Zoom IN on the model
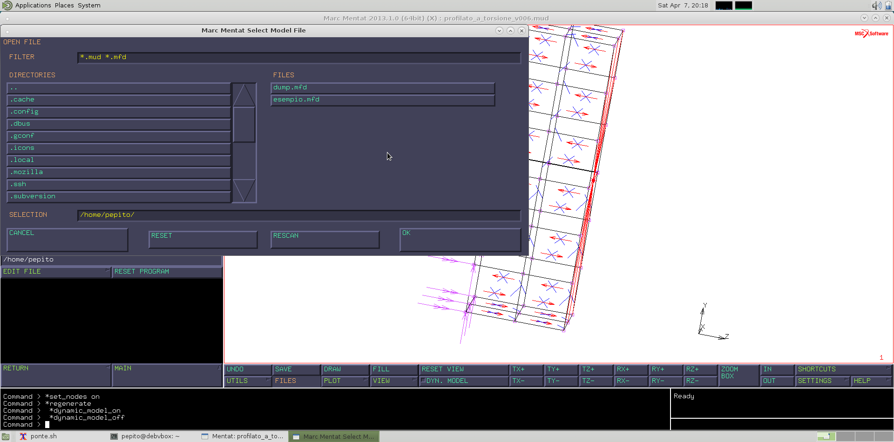Image resolution: width=894 pixels, height=442 pixels. pos(778,369)
